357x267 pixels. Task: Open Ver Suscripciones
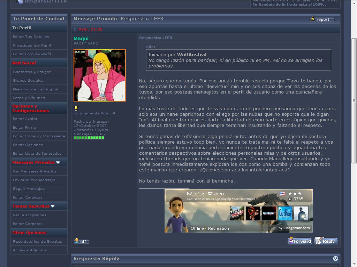tap(30, 215)
